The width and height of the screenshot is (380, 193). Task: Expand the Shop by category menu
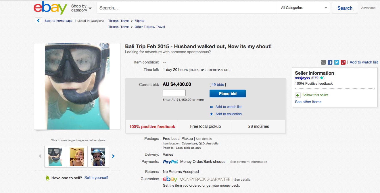[x=81, y=8]
